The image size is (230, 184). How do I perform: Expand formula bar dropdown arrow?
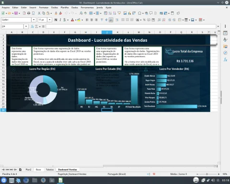pos(218,26)
